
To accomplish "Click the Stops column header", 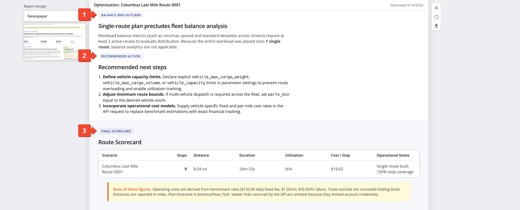I will click(x=182, y=155).
